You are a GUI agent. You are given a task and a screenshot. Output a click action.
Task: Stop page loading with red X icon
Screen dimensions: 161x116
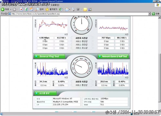(x=21, y=9)
